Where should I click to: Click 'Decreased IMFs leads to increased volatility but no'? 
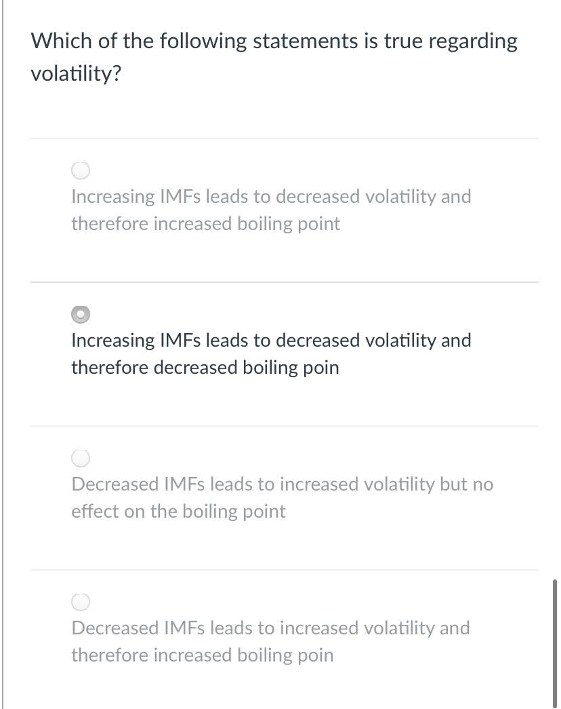283,484
